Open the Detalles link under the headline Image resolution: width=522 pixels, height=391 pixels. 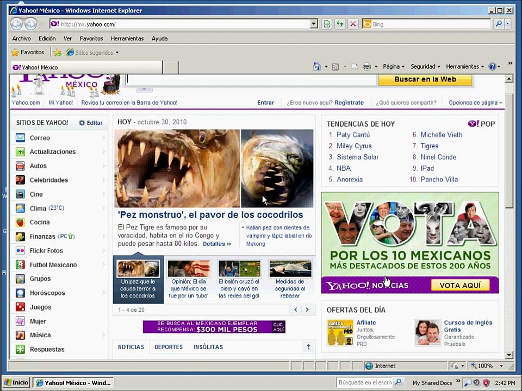(217, 244)
